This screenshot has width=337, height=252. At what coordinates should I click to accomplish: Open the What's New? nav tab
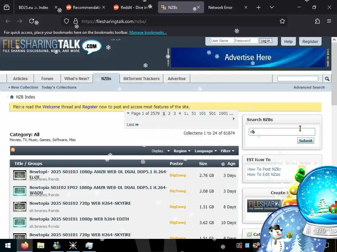pyautogui.click(x=77, y=79)
